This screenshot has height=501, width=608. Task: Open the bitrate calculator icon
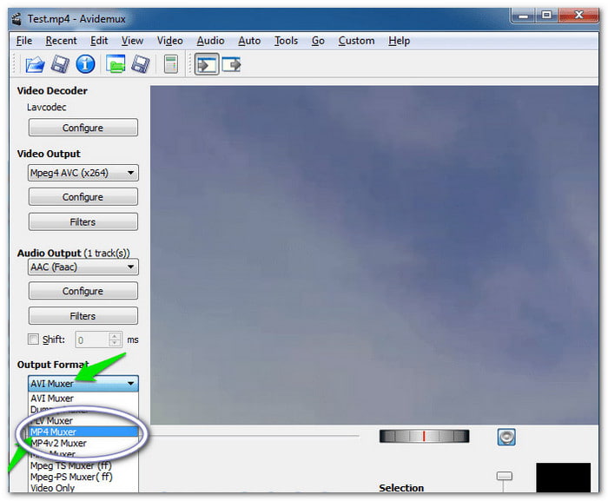(170, 64)
